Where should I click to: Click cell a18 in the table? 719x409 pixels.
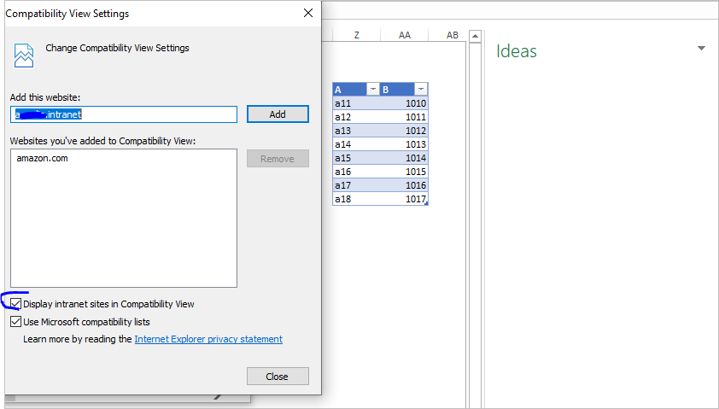pos(356,199)
